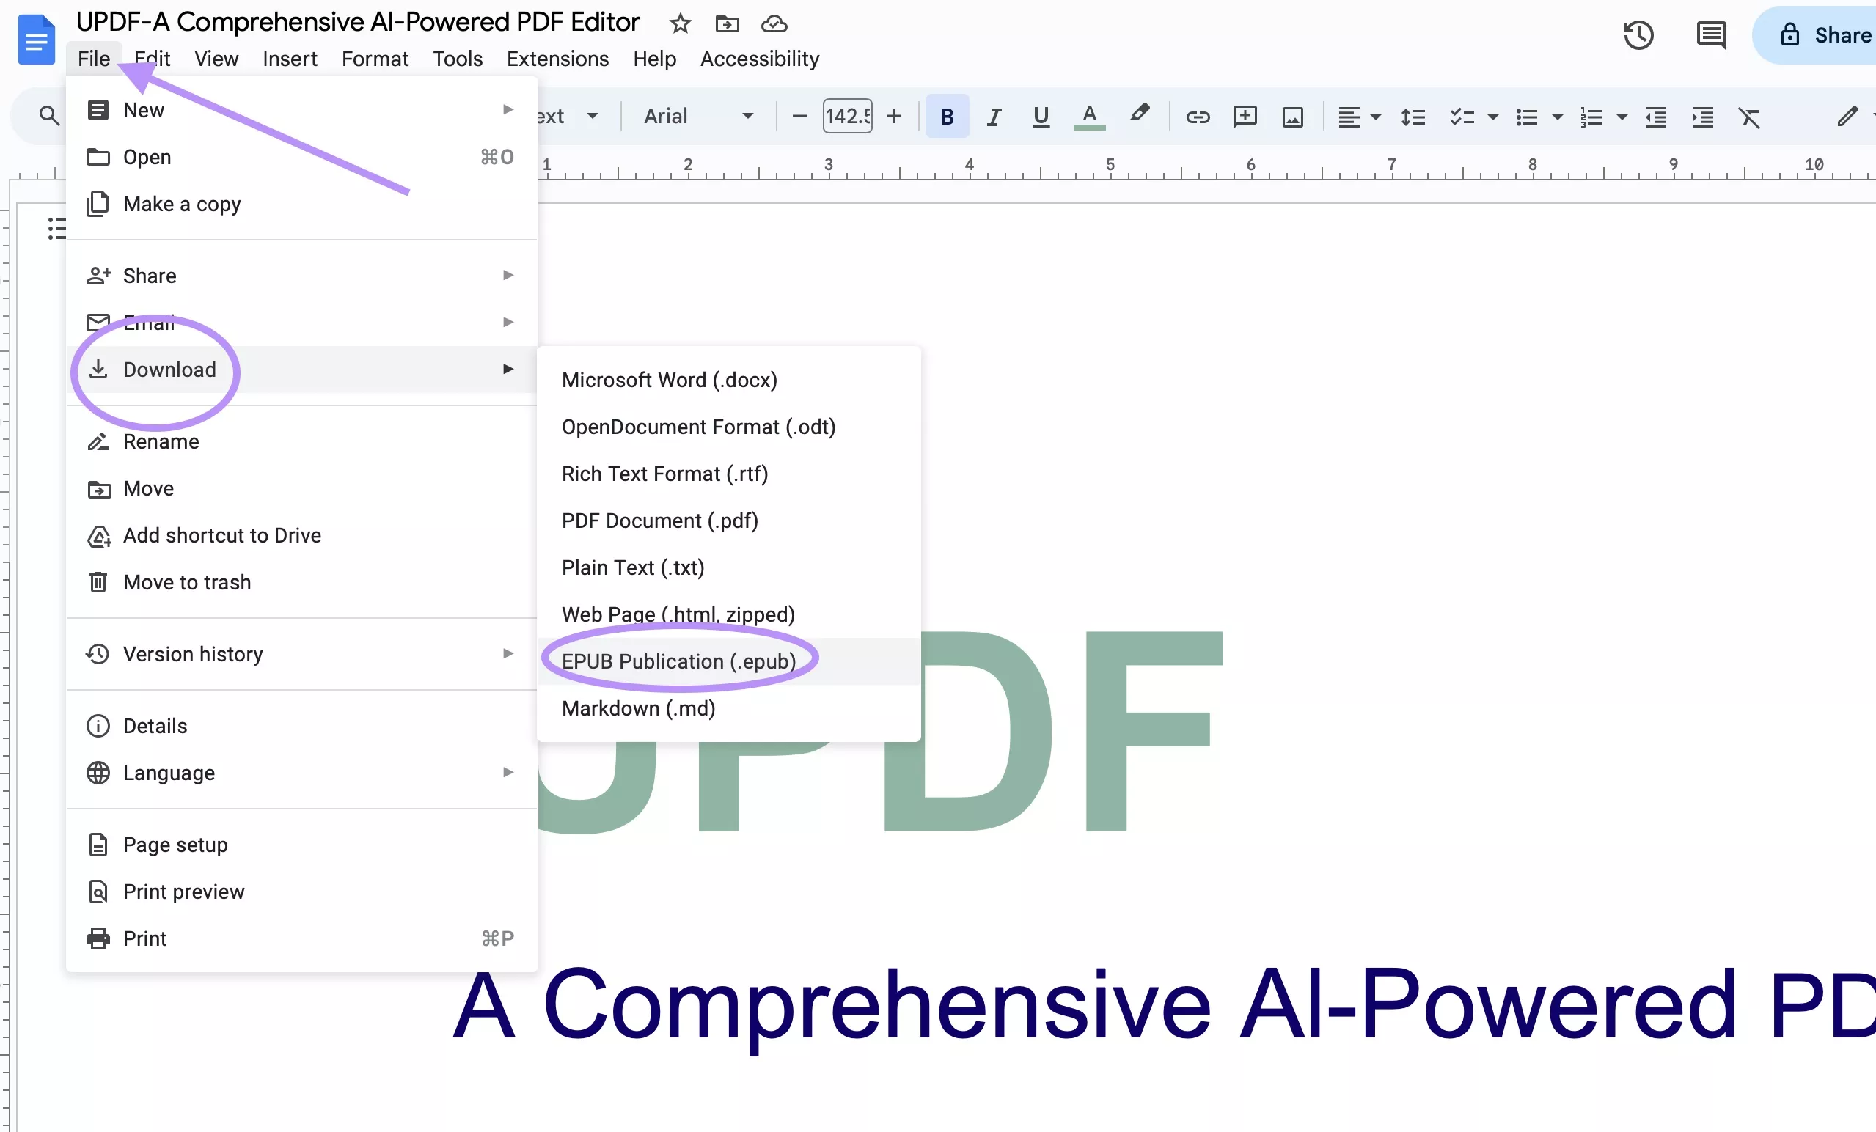Viewport: 1876px width, 1132px height.
Task: Insert a link
Action: pyautogui.click(x=1198, y=117)
